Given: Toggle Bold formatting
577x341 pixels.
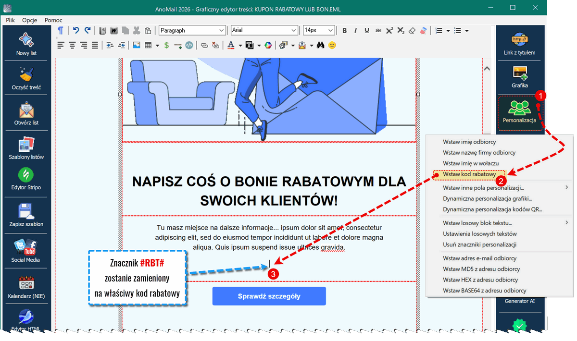Looking at the screenshot, I should click(x=344, y=30).
